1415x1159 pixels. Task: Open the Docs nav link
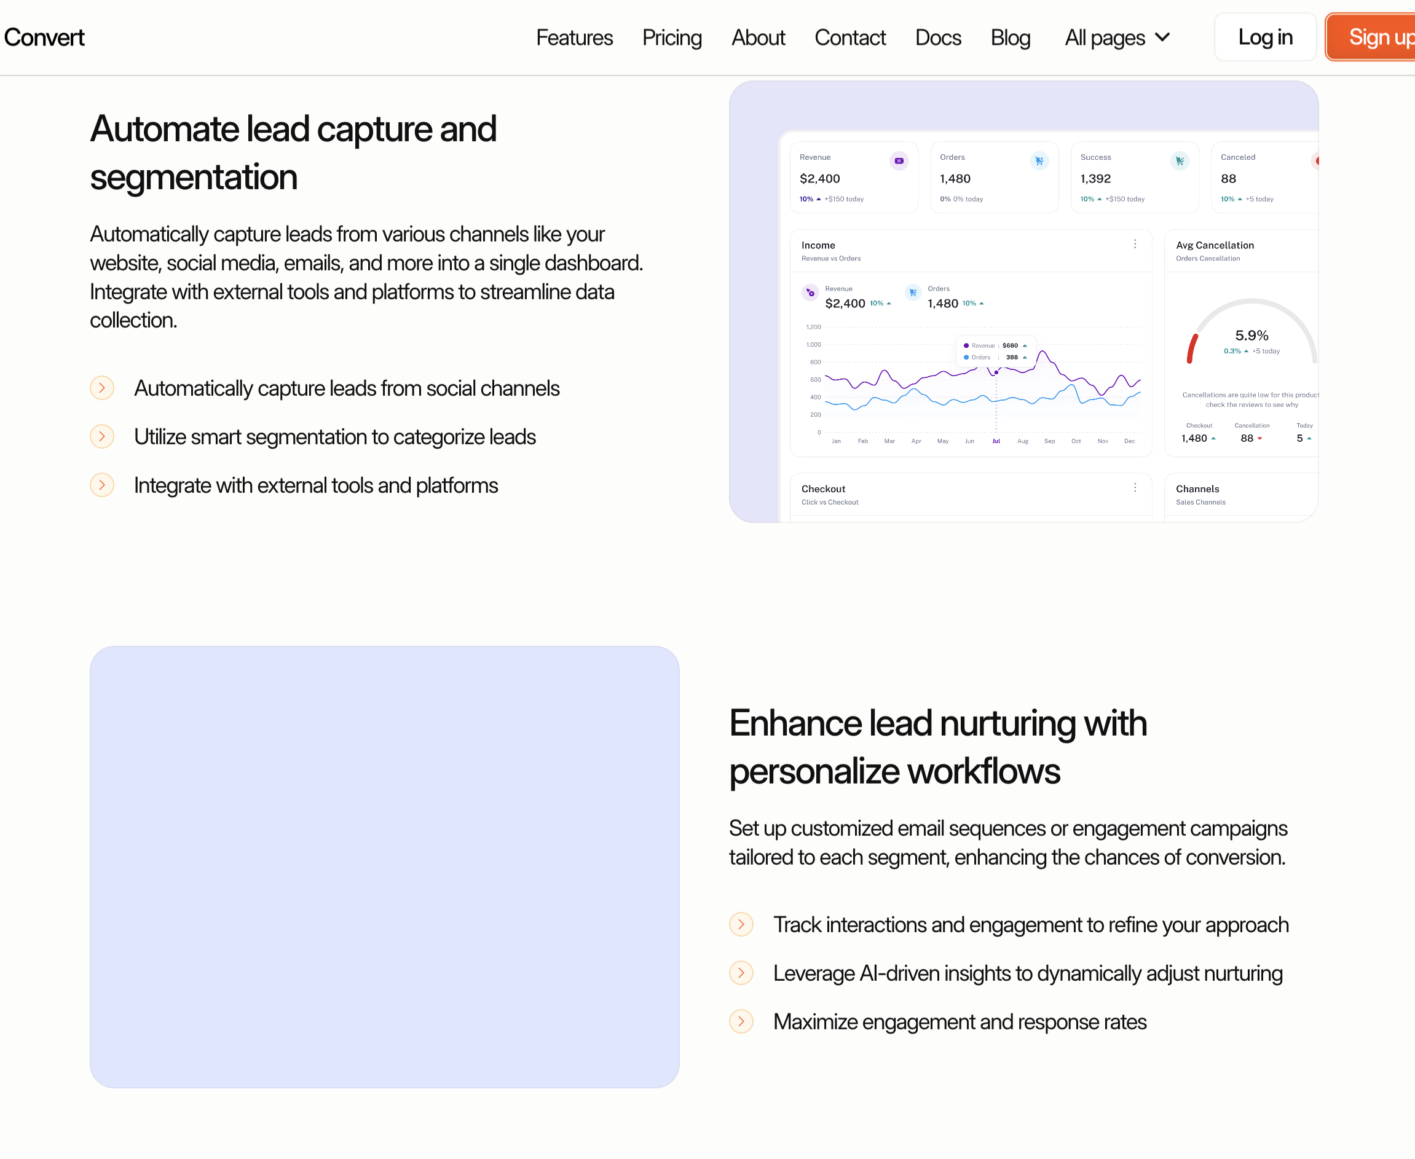point(937,38)
